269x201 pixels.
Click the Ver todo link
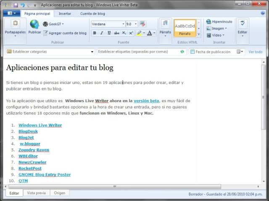pos(256,52)
